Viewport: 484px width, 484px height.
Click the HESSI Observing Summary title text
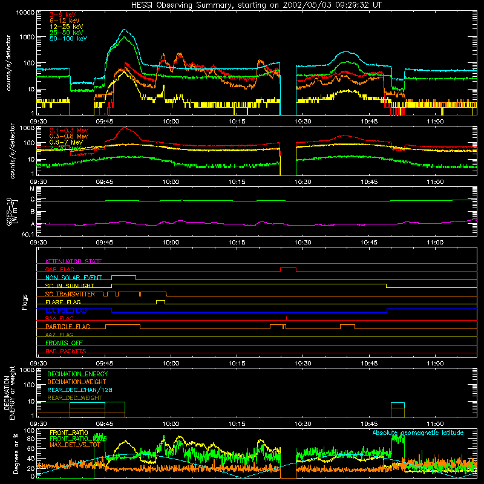(x=257, y=5)
